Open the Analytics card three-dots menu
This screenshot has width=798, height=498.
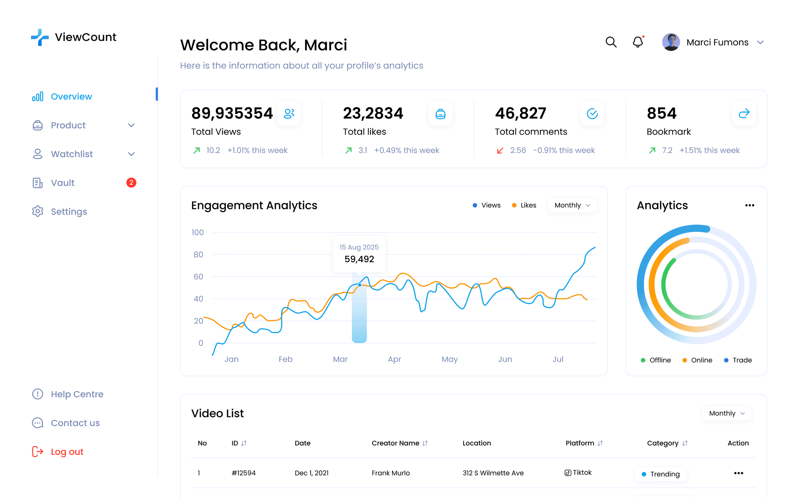pyautogui.click(x=749, y=205)
